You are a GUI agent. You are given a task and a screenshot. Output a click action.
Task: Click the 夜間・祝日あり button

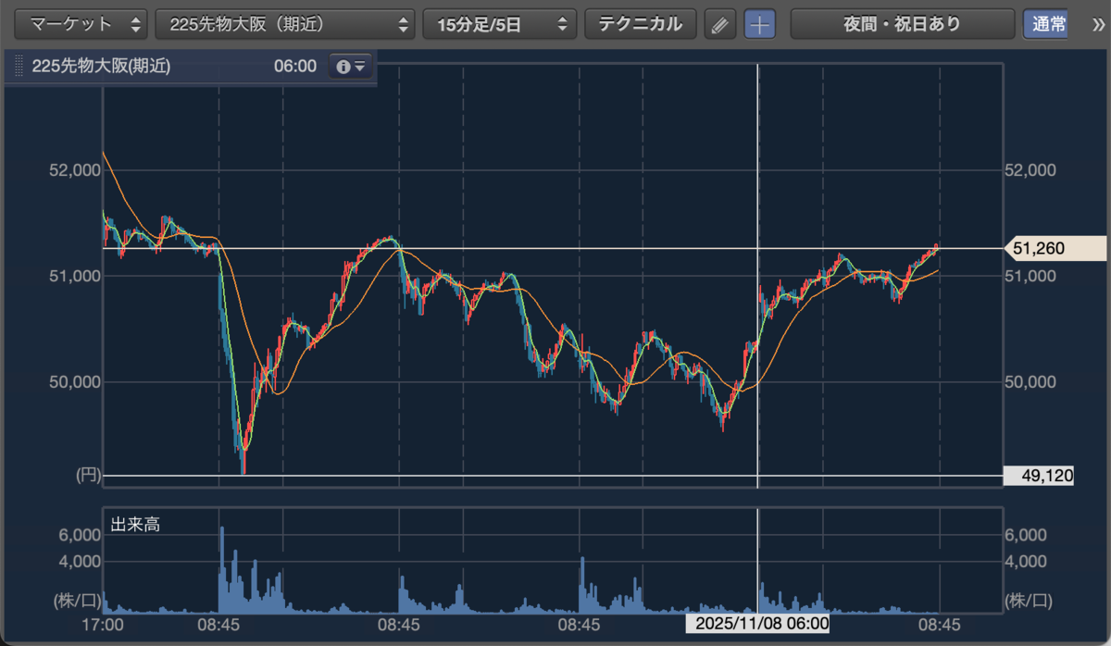point(902,24)
